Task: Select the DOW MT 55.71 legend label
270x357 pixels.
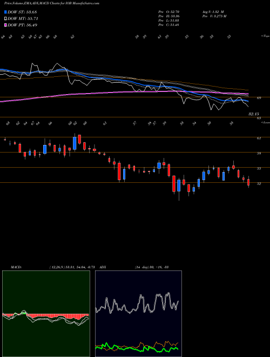Action: point(23,19)
